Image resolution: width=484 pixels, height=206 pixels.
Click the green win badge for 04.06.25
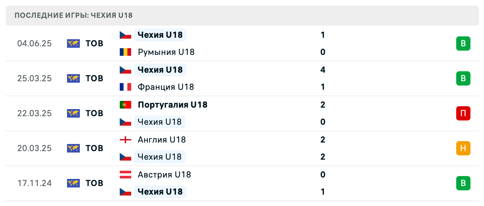(463, 43)
